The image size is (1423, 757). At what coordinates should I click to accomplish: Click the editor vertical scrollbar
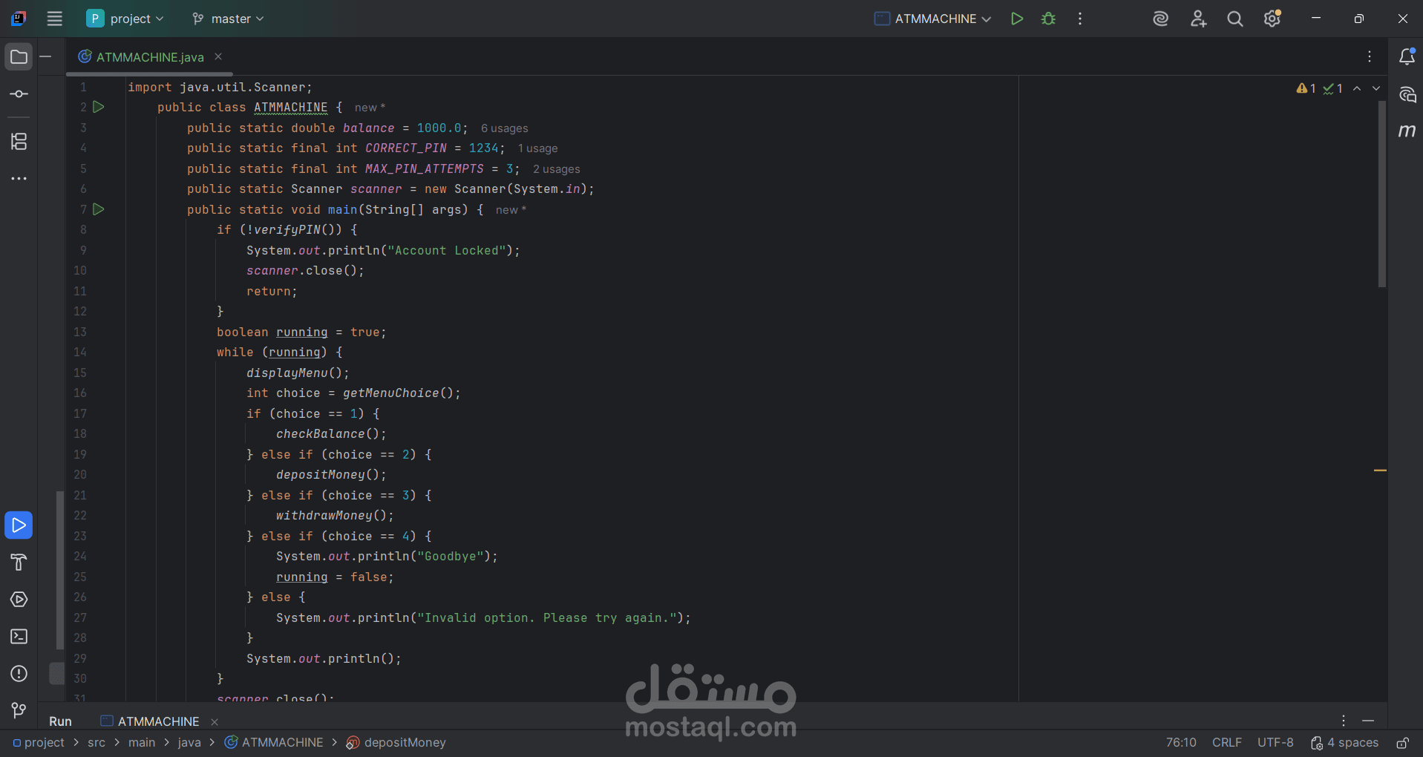(1381, 193)
